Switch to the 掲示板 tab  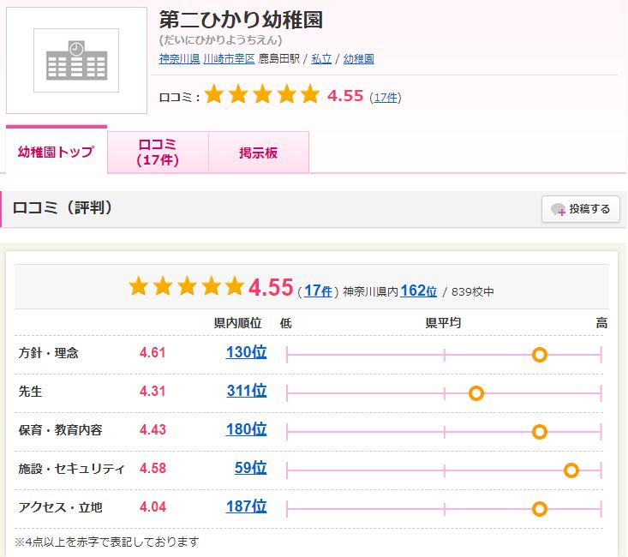pyautogui.click(x=259, y=153)
